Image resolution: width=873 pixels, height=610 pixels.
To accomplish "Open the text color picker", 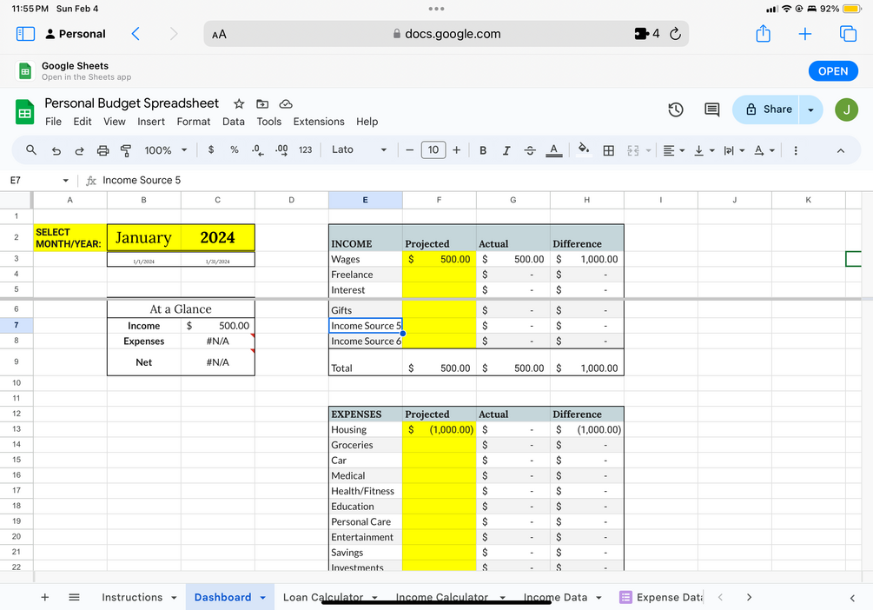I will pyautogui.click(x=554, y=149).
